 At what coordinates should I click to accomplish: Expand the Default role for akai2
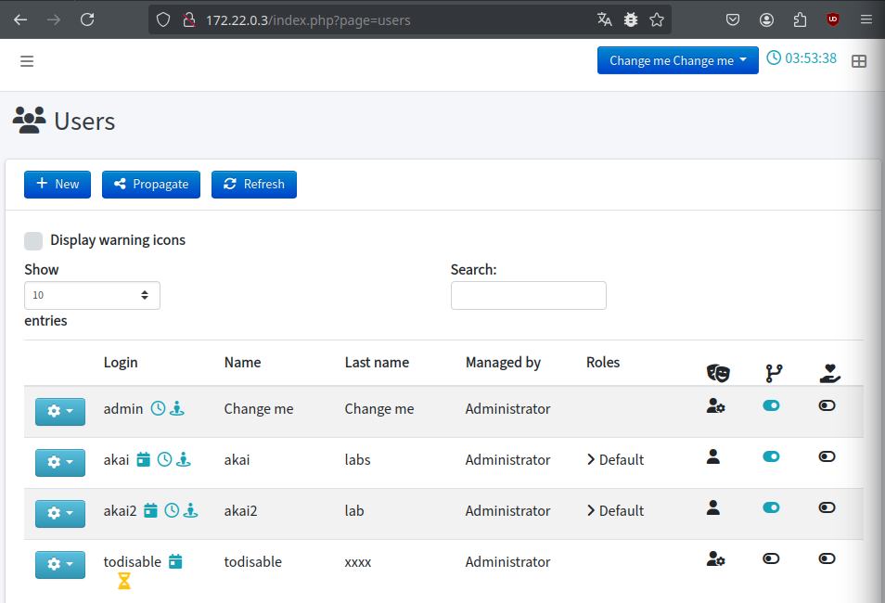click(x=615, y=510)
